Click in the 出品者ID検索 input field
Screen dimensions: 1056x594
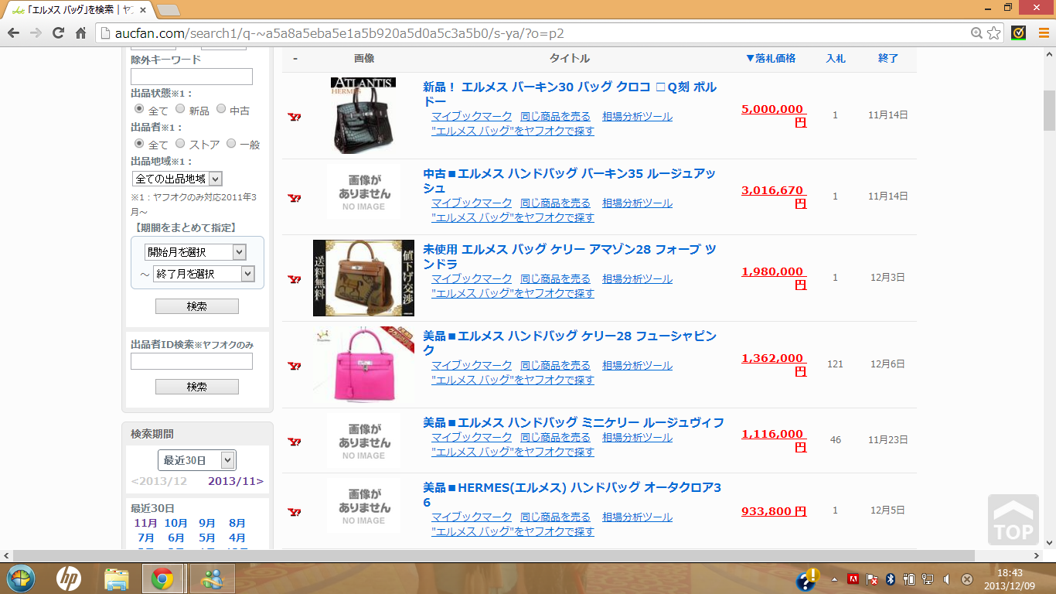coord(192,361)
